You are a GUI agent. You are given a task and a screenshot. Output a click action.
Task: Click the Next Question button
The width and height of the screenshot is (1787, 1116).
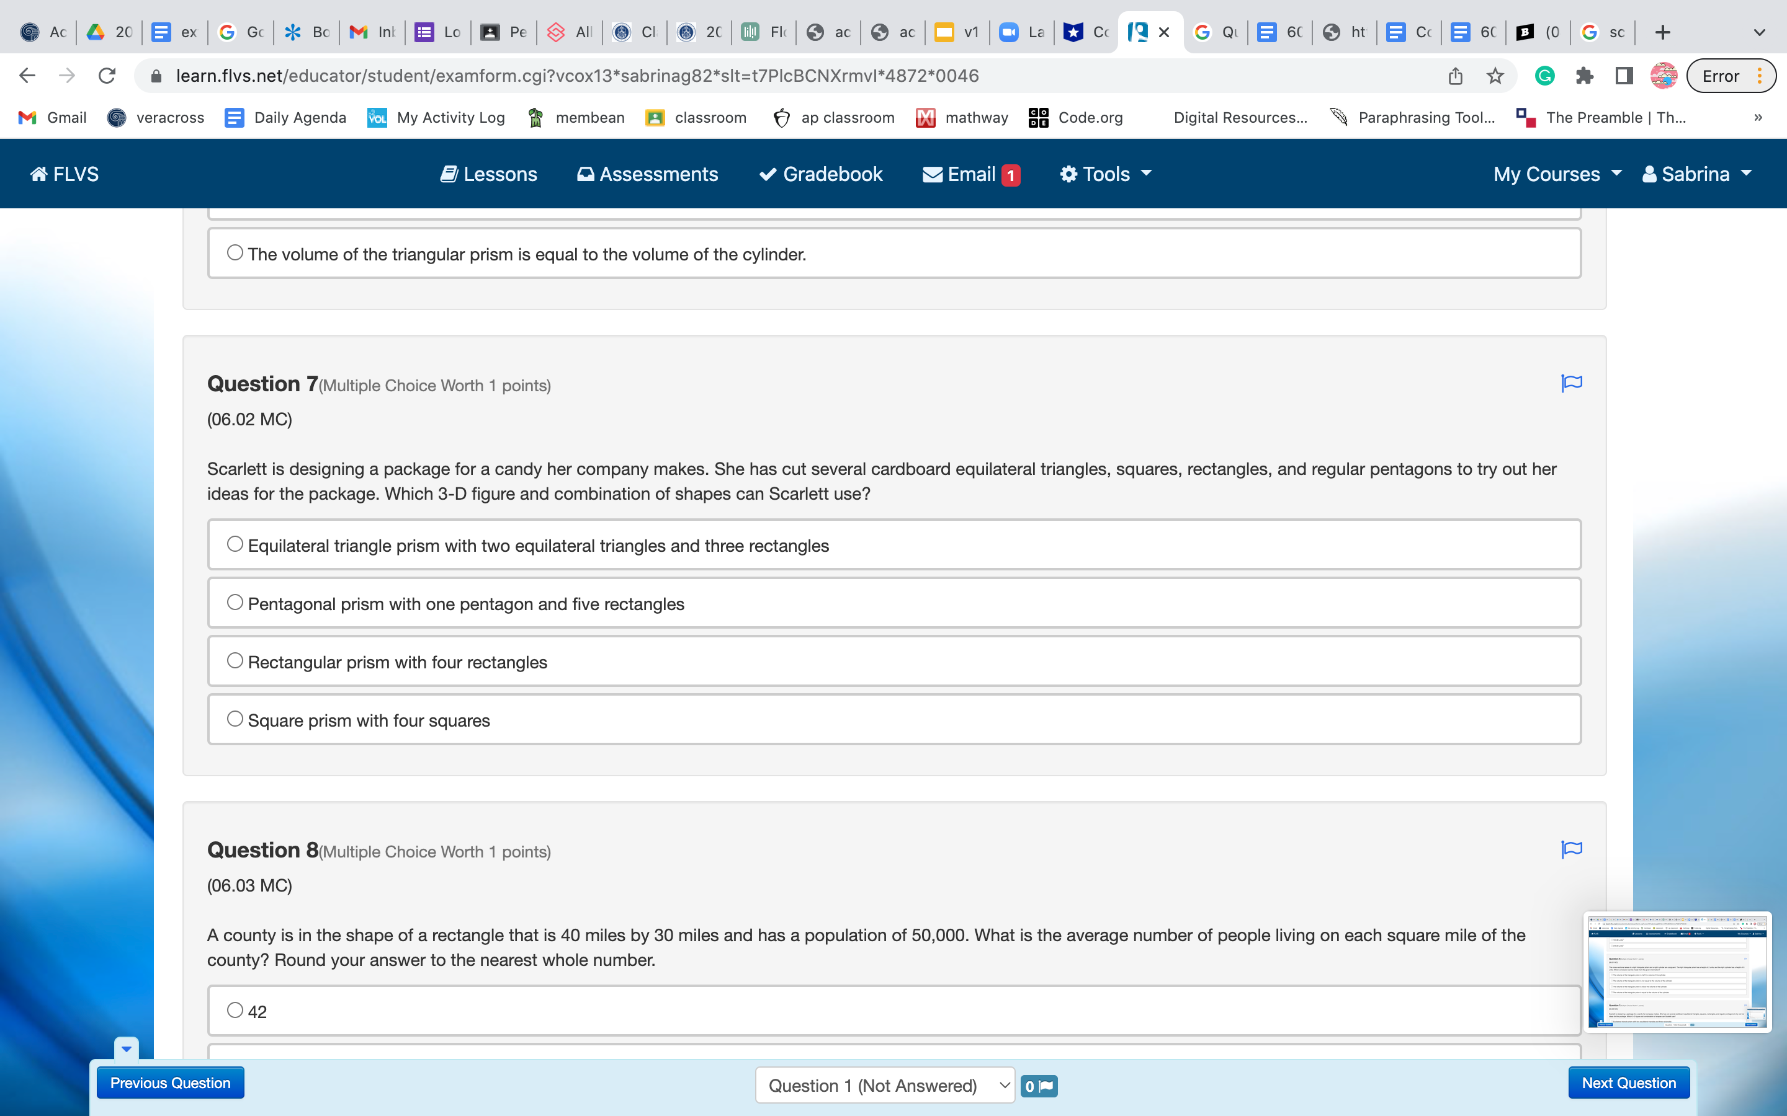point(1628,1083)
